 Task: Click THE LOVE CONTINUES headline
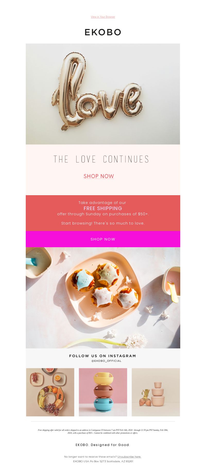101,159
